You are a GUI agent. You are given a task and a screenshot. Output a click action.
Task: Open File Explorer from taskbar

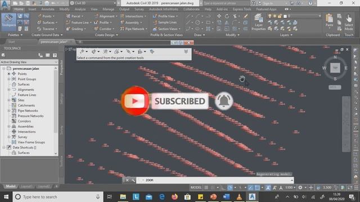coord(123,197)
